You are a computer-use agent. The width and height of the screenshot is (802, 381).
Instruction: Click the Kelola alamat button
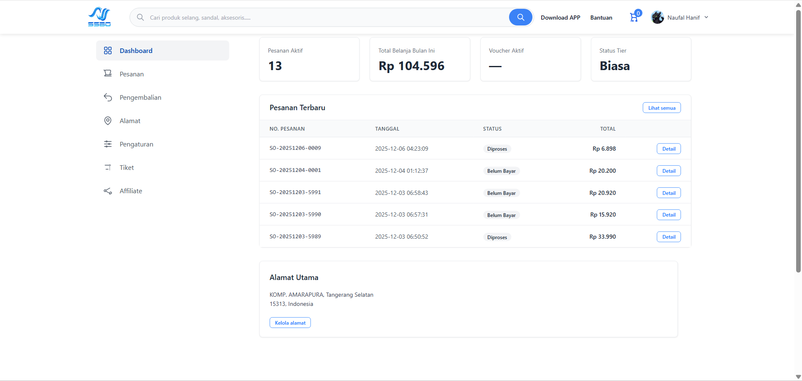[290, 323]
